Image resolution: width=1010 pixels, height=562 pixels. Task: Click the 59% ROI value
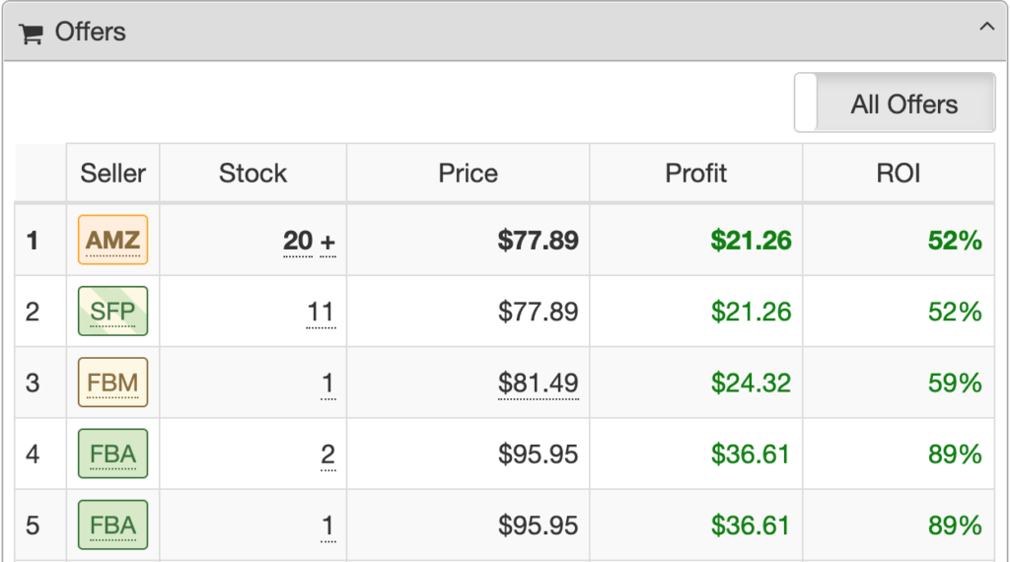tap(955, 384)
